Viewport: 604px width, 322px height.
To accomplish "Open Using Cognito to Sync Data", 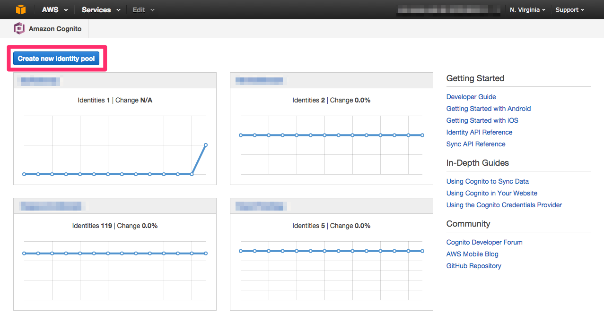I will [x=488, y=181].
